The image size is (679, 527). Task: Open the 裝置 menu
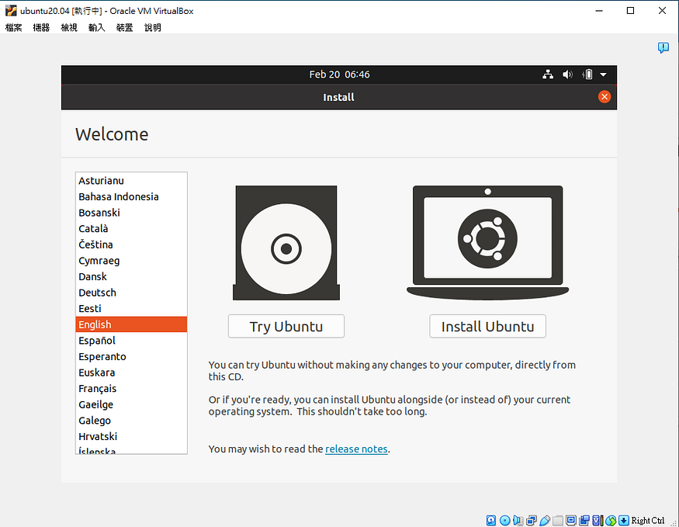(125, 28)
